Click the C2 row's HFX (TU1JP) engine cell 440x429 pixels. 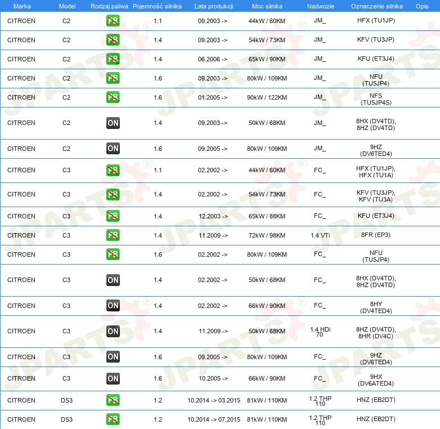376,20
